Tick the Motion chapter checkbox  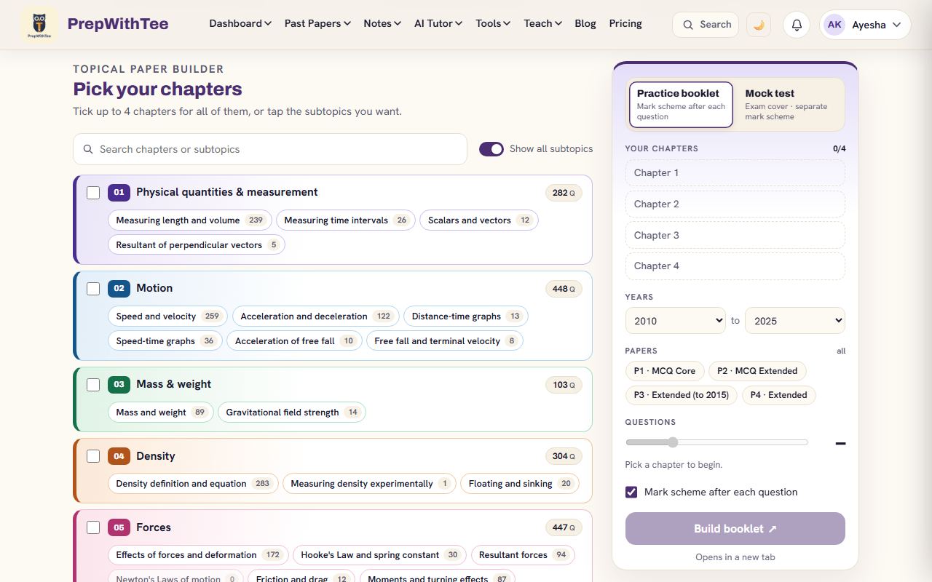click(93, 289)
